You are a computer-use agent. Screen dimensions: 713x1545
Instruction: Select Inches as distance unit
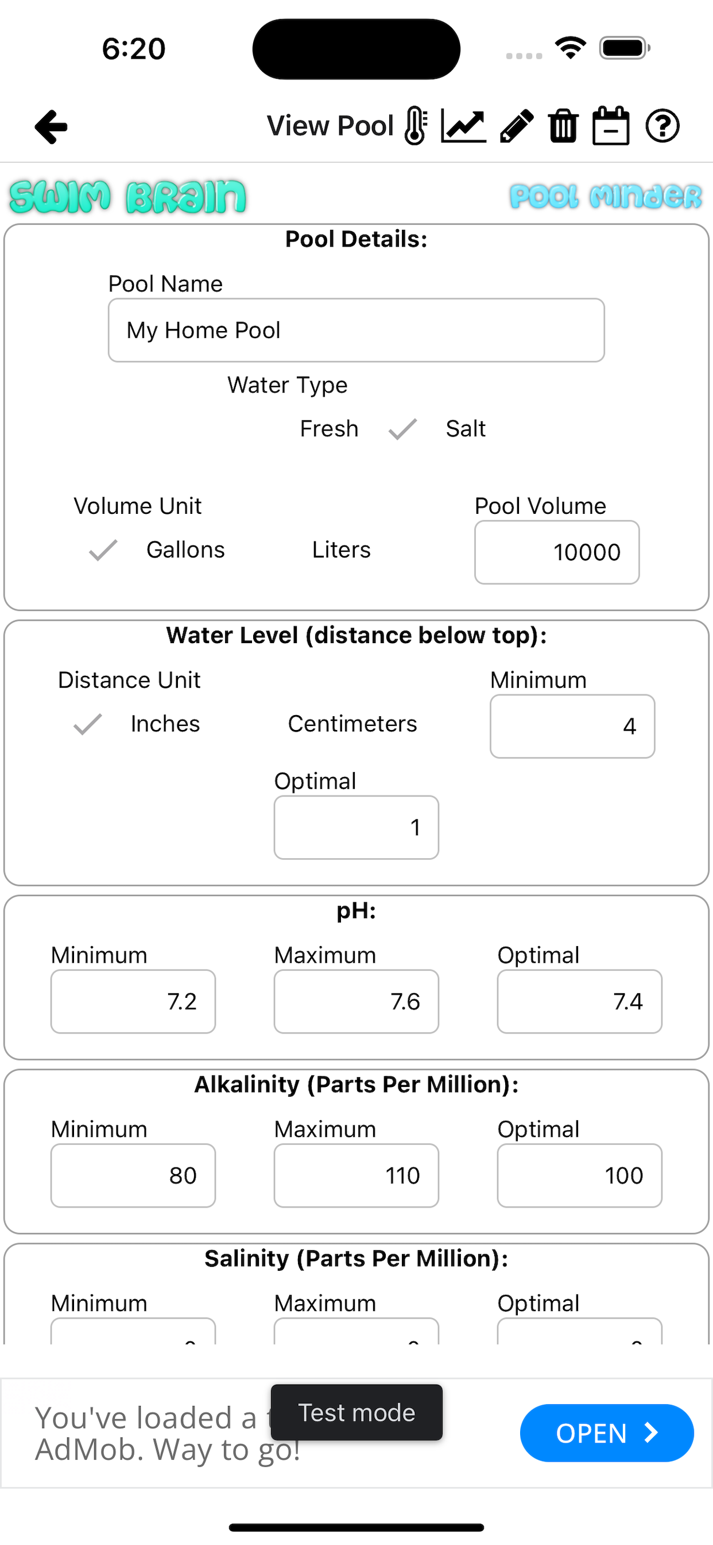click(165, 724)
